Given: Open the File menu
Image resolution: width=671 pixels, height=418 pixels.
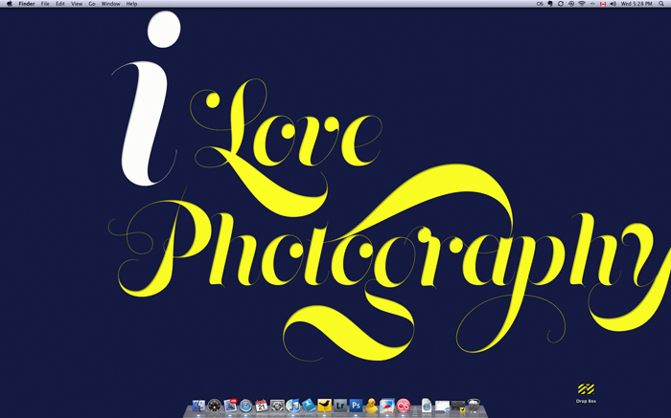Looking at the screenshot, I should pos(45,4).
